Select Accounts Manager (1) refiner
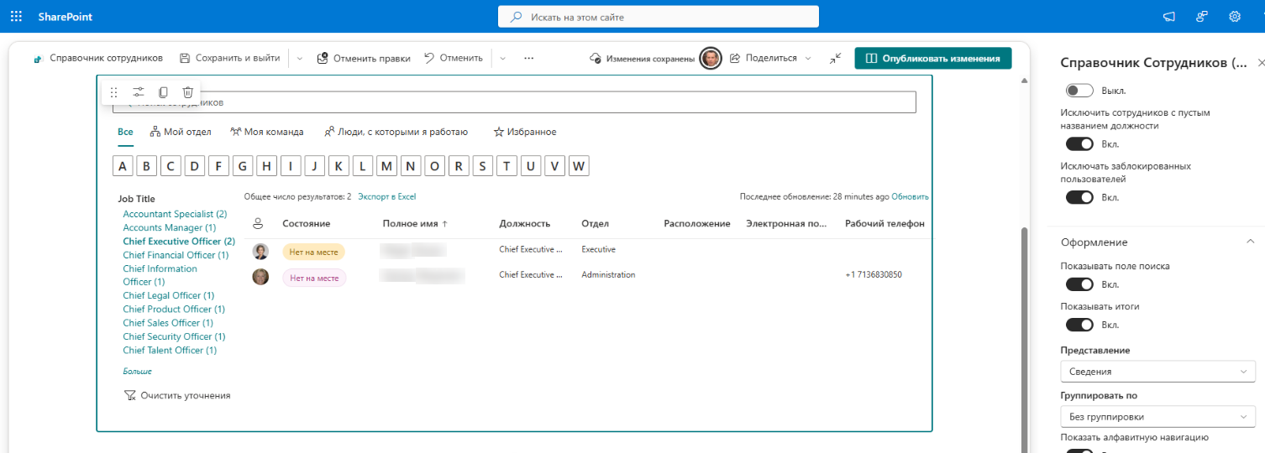 pos(169,227)
